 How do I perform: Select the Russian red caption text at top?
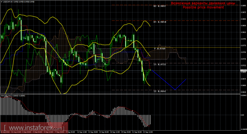tap(203, 3)
